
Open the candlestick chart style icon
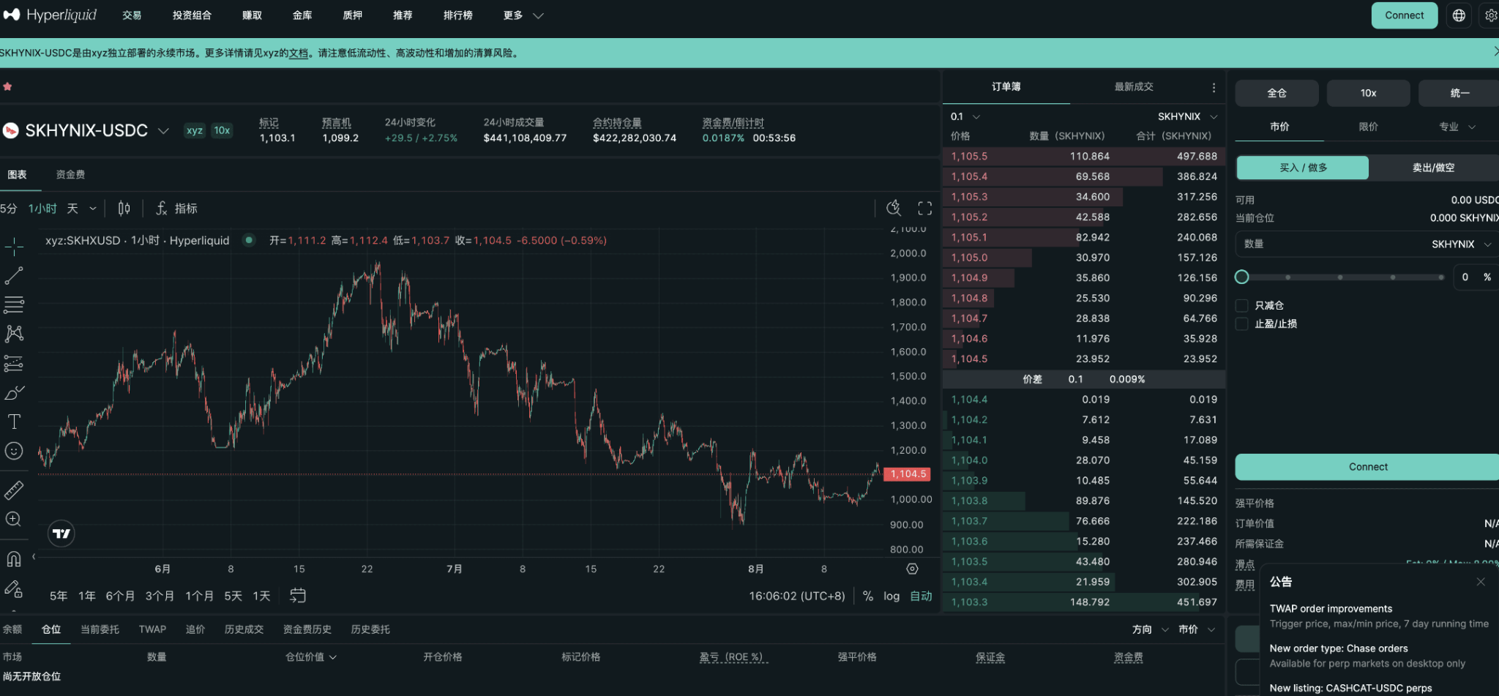124,209
